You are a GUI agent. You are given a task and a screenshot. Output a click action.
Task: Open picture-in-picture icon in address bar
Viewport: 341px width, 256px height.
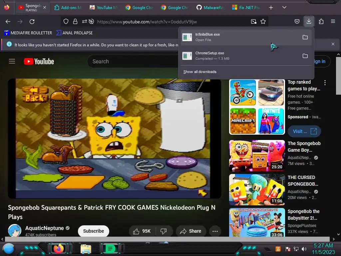pos(253,21)
